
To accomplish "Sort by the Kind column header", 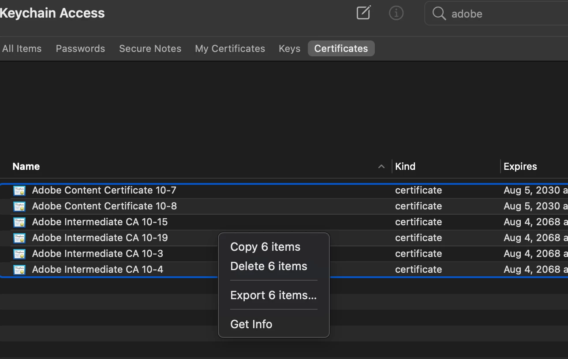I will pos(405,166).
